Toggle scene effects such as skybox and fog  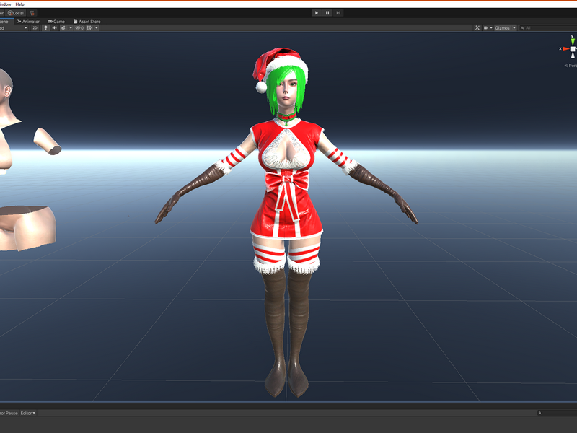(x=63, y=28)
